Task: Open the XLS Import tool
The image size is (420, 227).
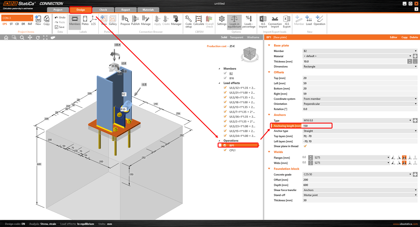Action: (x=262, y=20)
